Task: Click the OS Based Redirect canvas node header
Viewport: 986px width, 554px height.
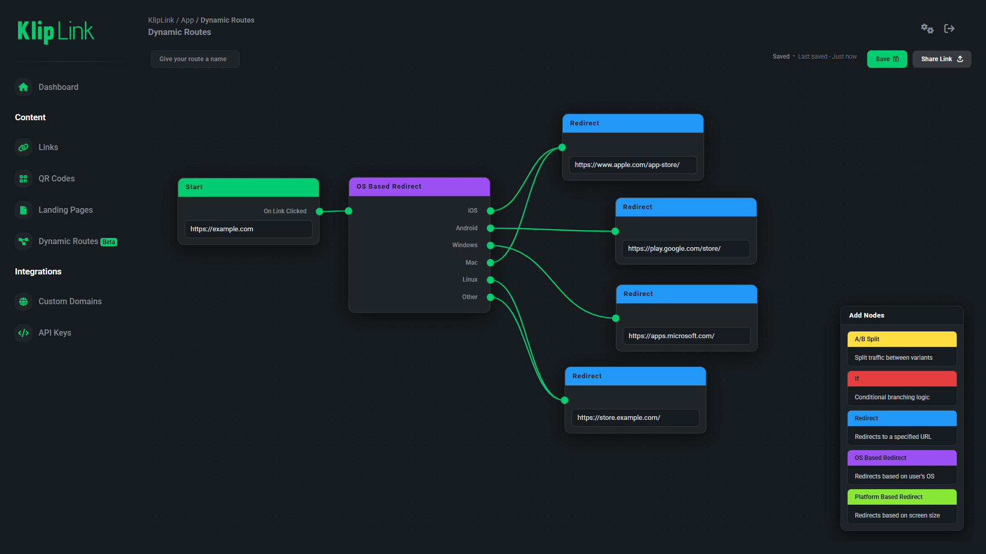Action: tap(419, 187)
